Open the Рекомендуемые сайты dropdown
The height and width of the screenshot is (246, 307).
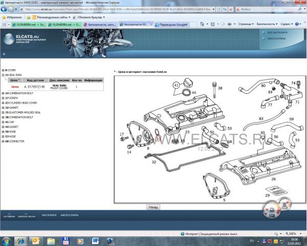click(52, 17)
